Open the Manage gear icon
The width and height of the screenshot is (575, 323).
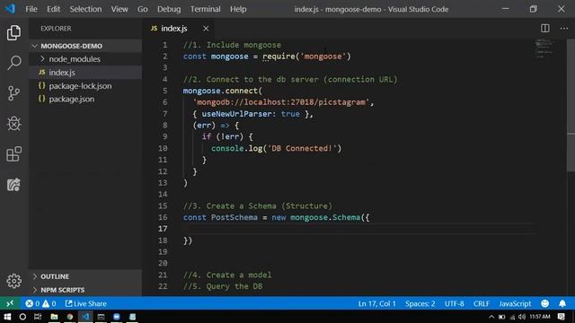(x=14, y=281)
